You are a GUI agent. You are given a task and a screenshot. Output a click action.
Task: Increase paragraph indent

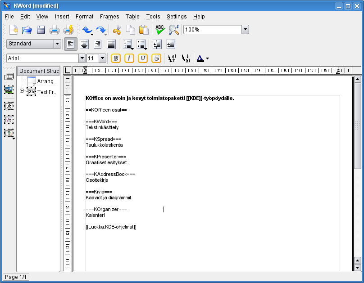(170, 44)
